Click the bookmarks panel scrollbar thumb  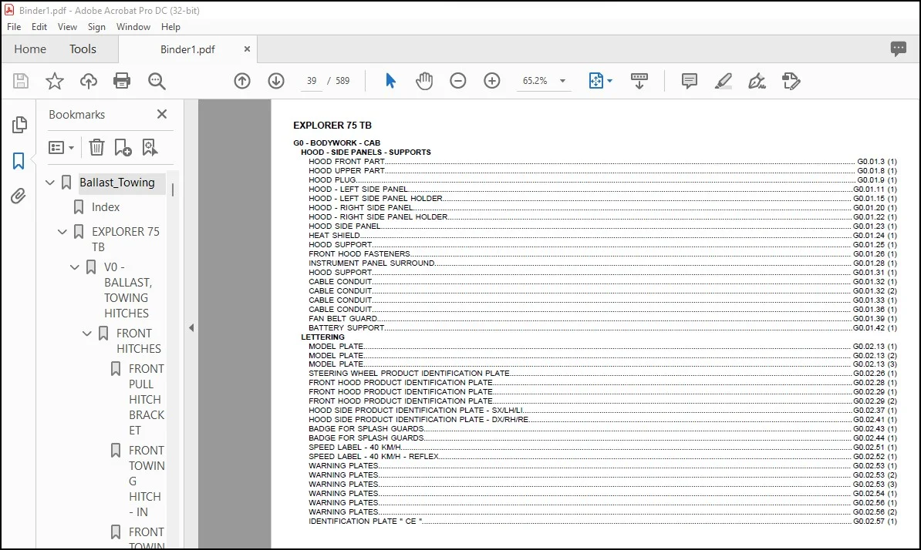coord(173,189)
